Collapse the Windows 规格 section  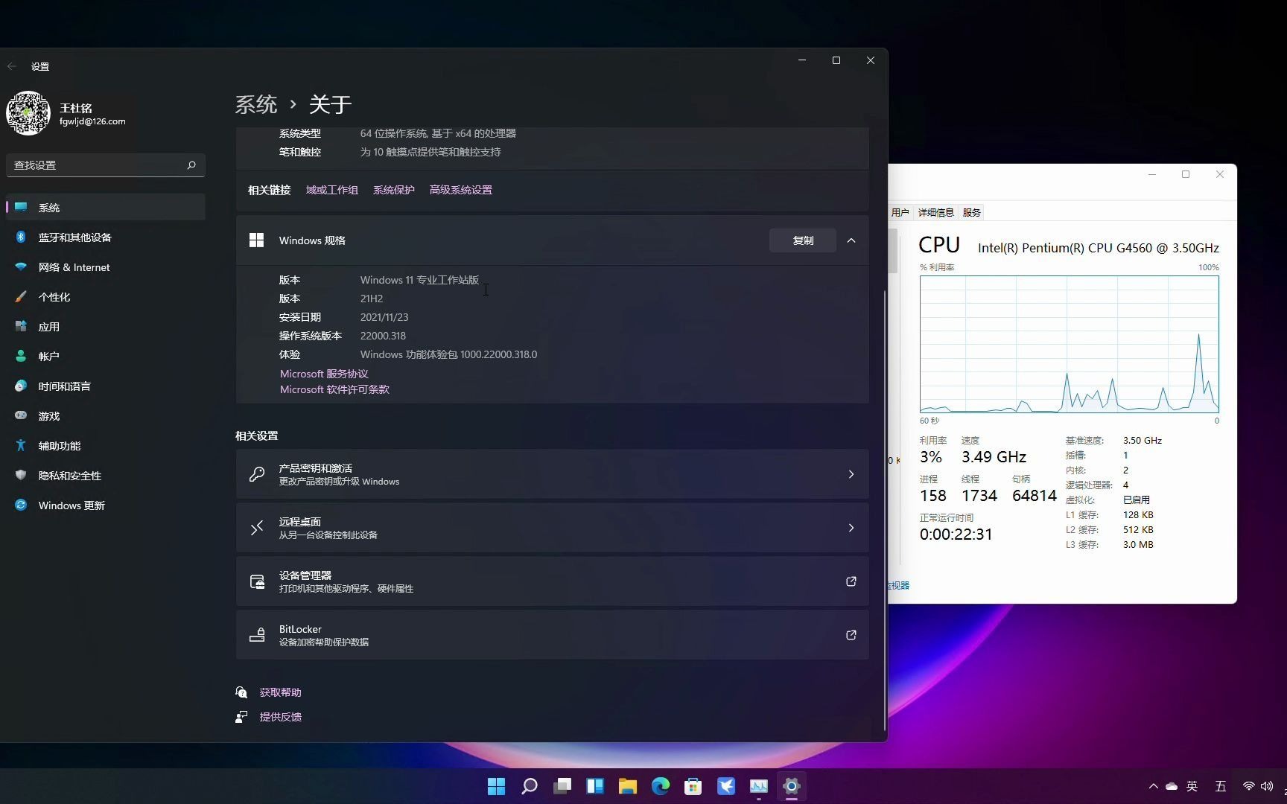(x=851, y=240)
